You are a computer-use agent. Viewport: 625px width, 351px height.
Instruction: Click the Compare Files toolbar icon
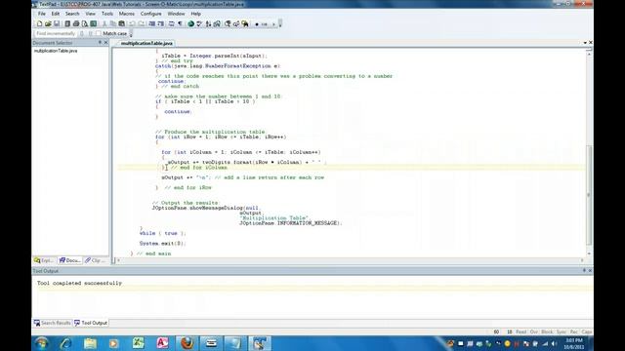tap(217, 23)
